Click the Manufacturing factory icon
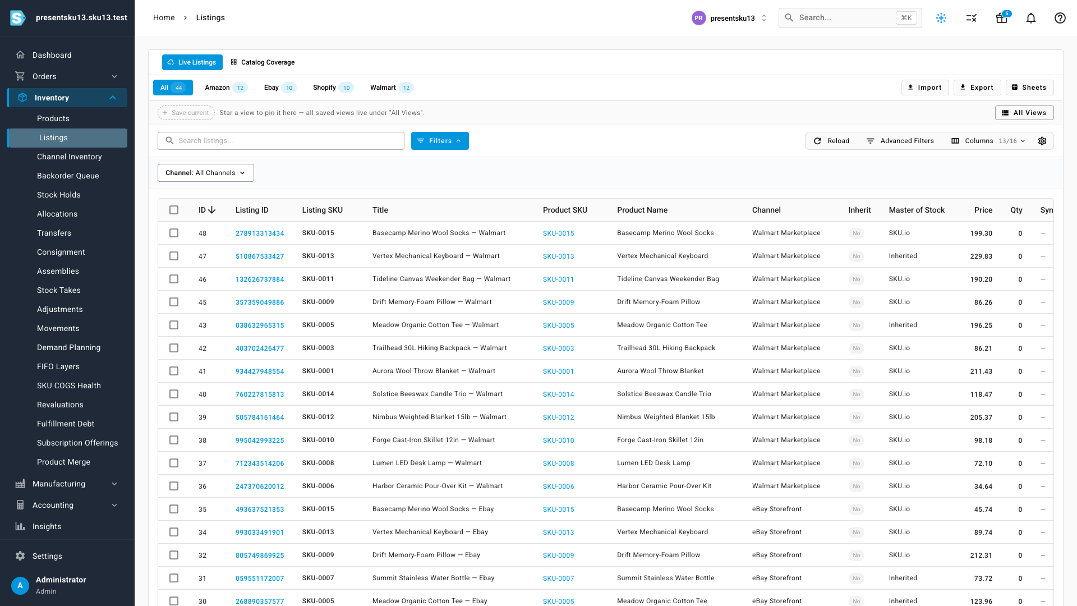The height and width of the screenshot is (606, 1077). coord(20,484)
